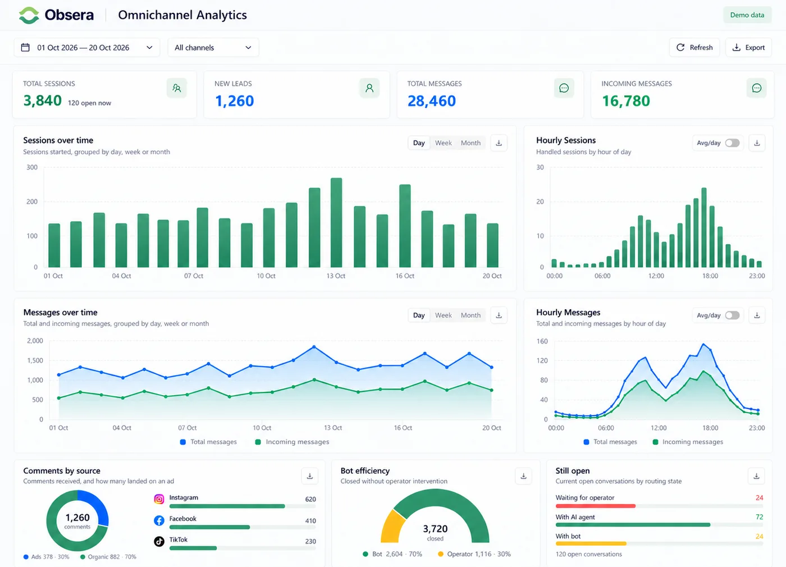Screen dimensions: 786x567
Task: Click the tallest bar in Sessions over time
Action: pyautogui.click(x=336, y=222)
